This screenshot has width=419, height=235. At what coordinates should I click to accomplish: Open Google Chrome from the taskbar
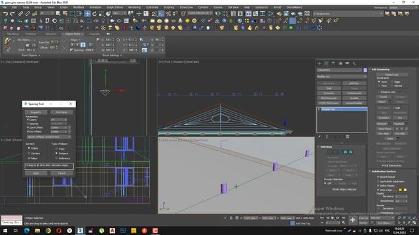point(48,230)
